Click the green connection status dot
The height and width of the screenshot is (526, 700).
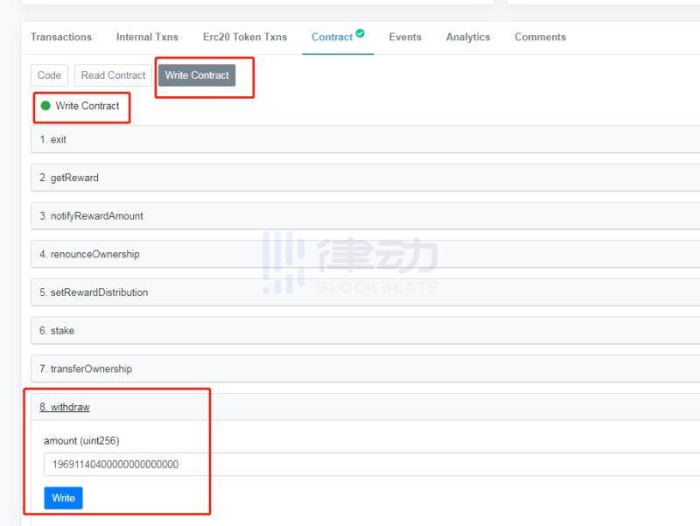[x=45, y=106]
